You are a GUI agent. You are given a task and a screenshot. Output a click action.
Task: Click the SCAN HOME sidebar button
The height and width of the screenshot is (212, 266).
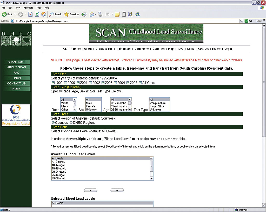click(16, 62)
